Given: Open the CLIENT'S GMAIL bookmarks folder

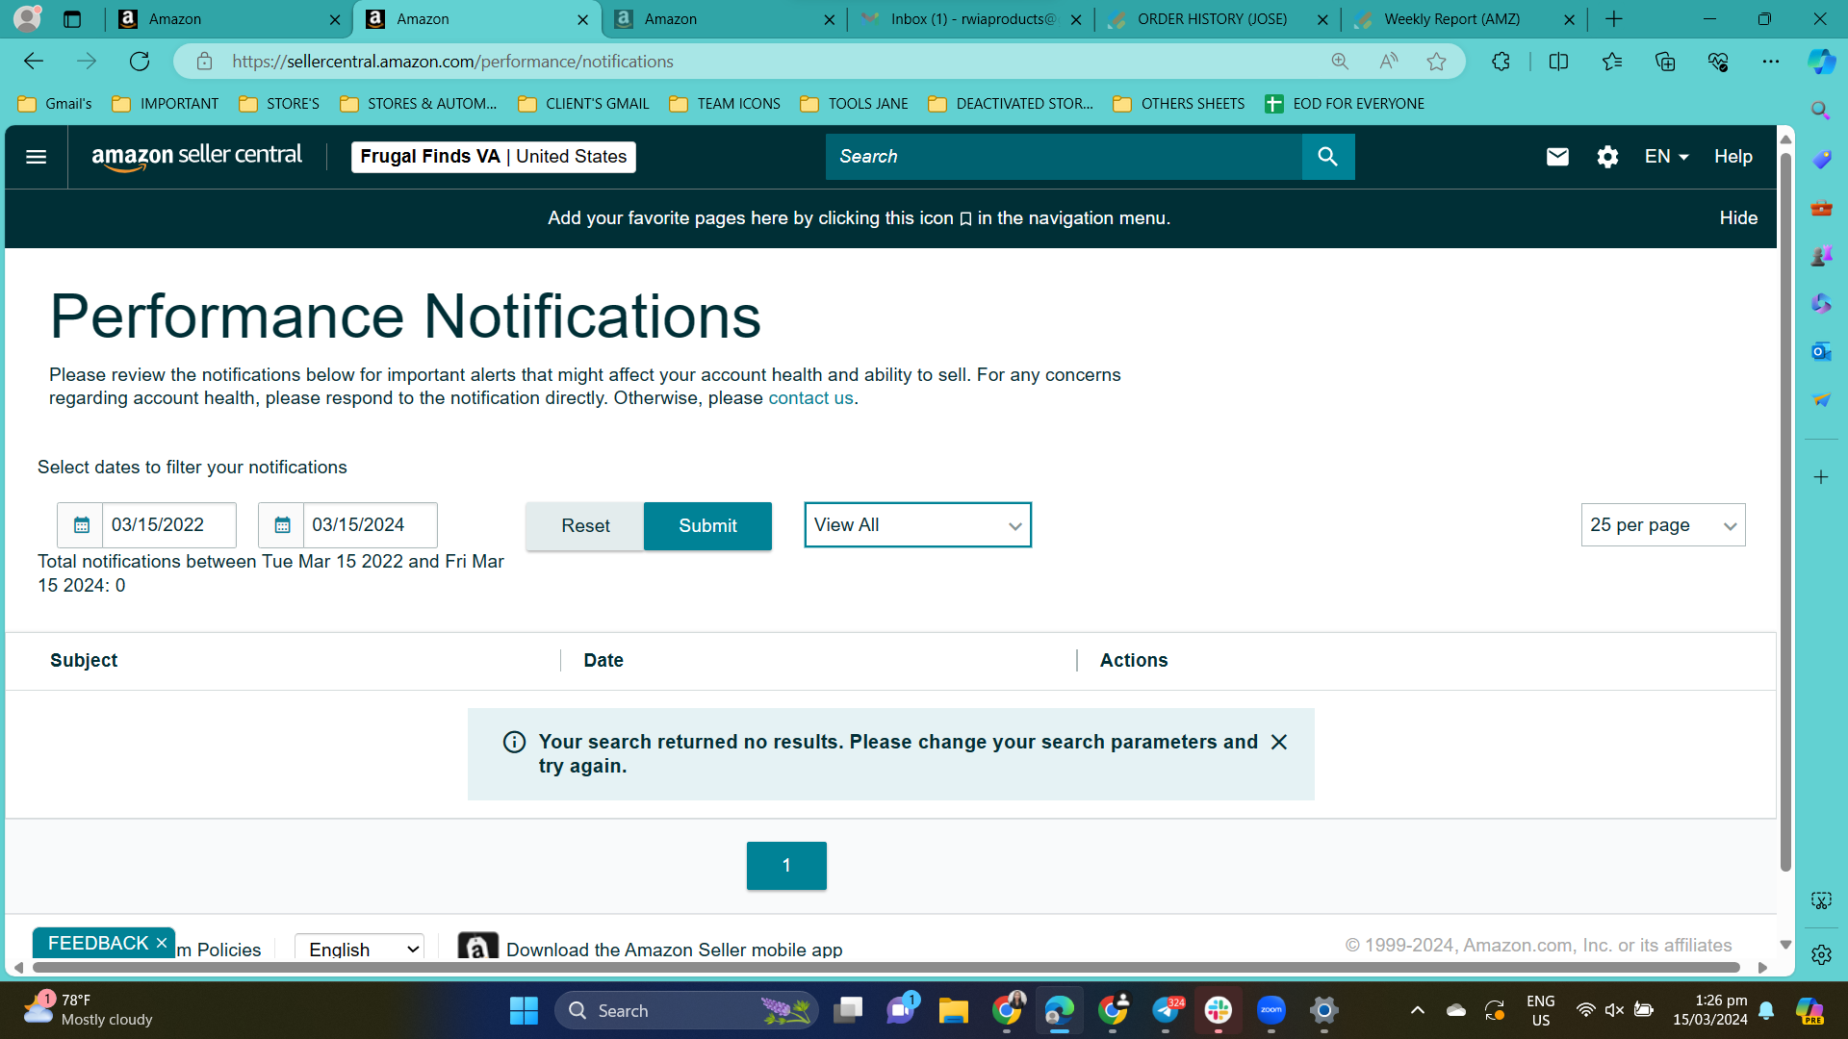Looking at the screenshot, I should [583, 104].
